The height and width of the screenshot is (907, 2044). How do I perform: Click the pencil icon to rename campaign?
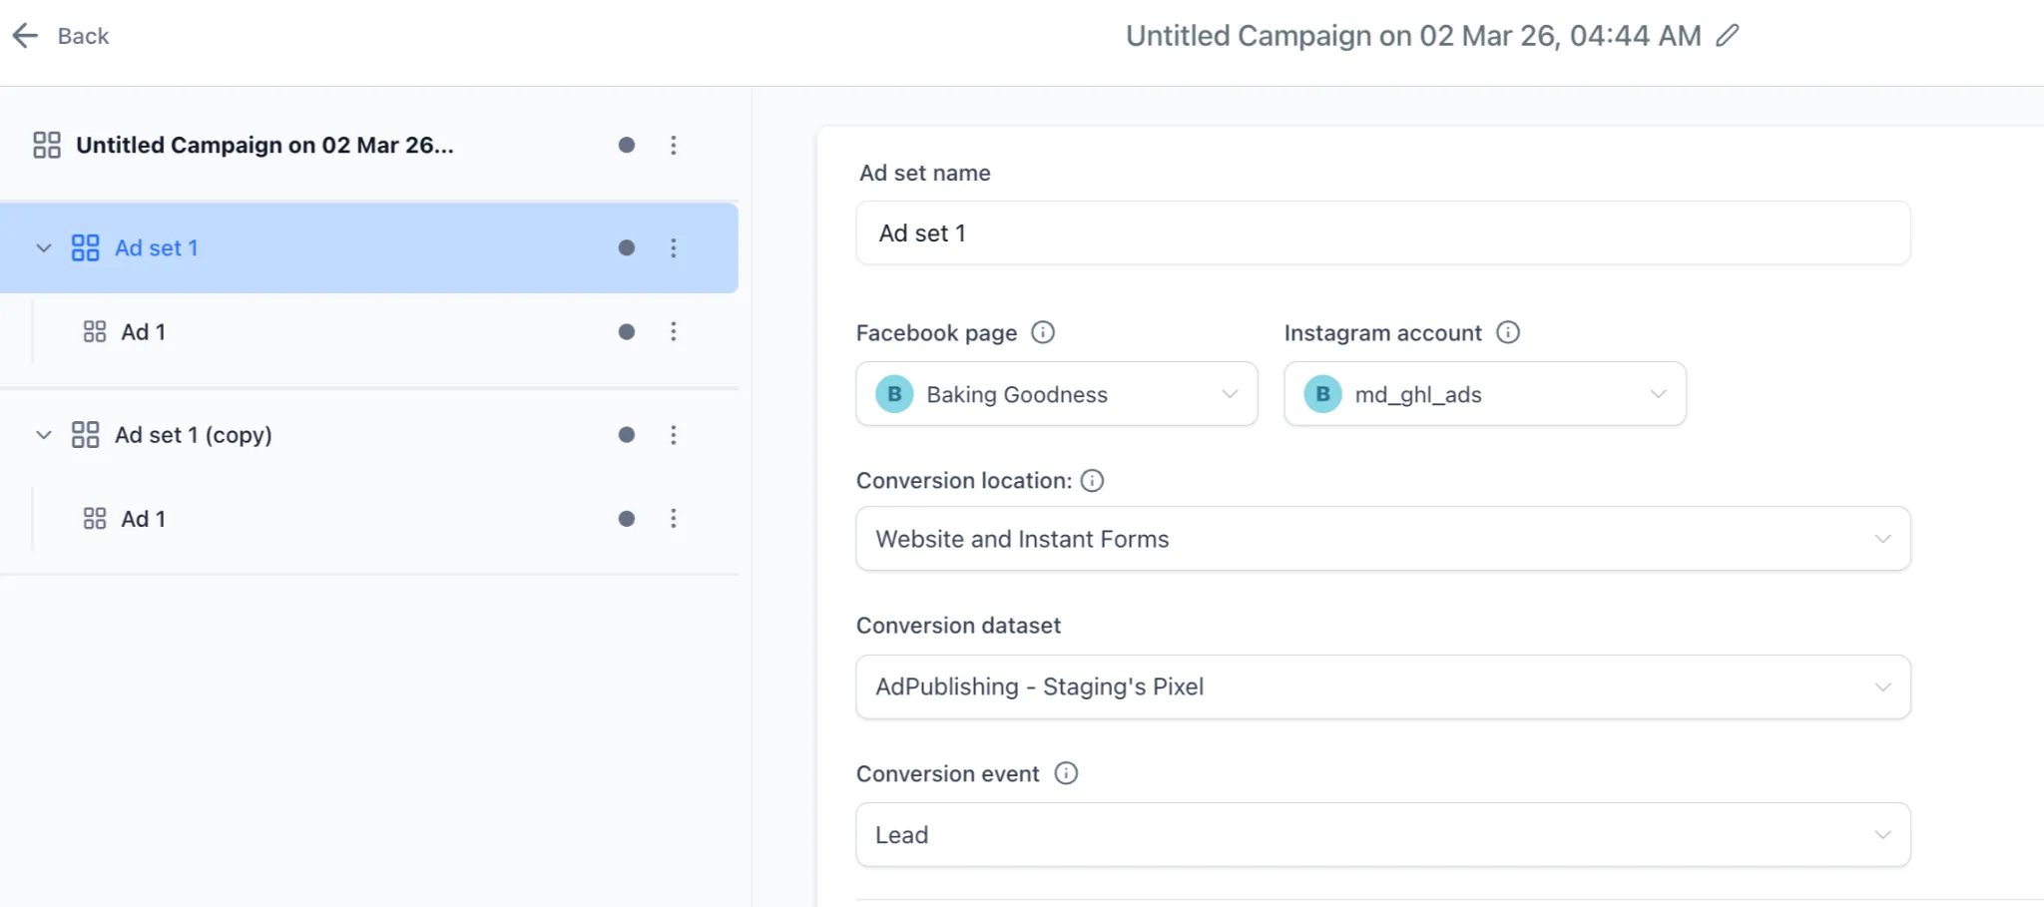[1727, 36]
